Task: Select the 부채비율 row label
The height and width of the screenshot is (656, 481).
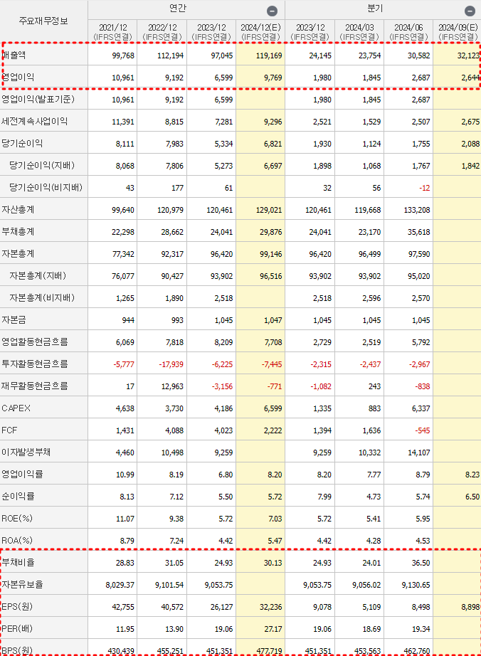Action: coord(18,562)
